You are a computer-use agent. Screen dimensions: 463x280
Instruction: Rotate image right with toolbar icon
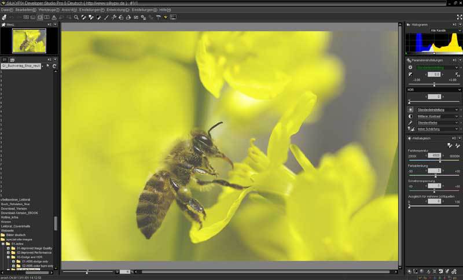(x=128, y=17)
